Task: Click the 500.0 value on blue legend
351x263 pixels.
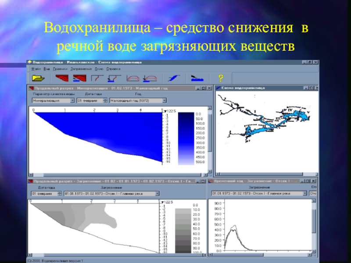Action: coord(200,162)
